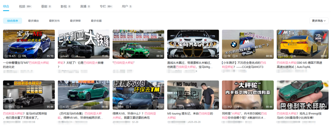
Task: Open the M5 Touring 提车记 thumbnail
Action: 193,95
